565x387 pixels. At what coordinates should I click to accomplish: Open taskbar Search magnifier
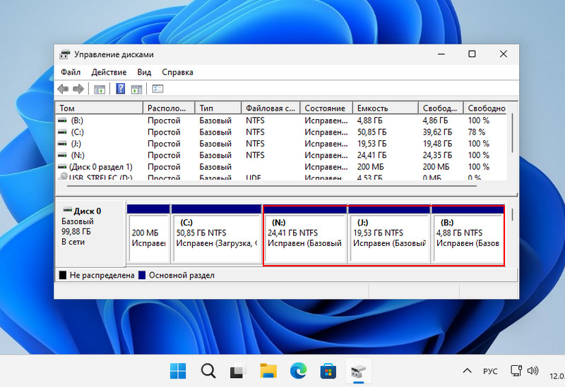point(208,371)
